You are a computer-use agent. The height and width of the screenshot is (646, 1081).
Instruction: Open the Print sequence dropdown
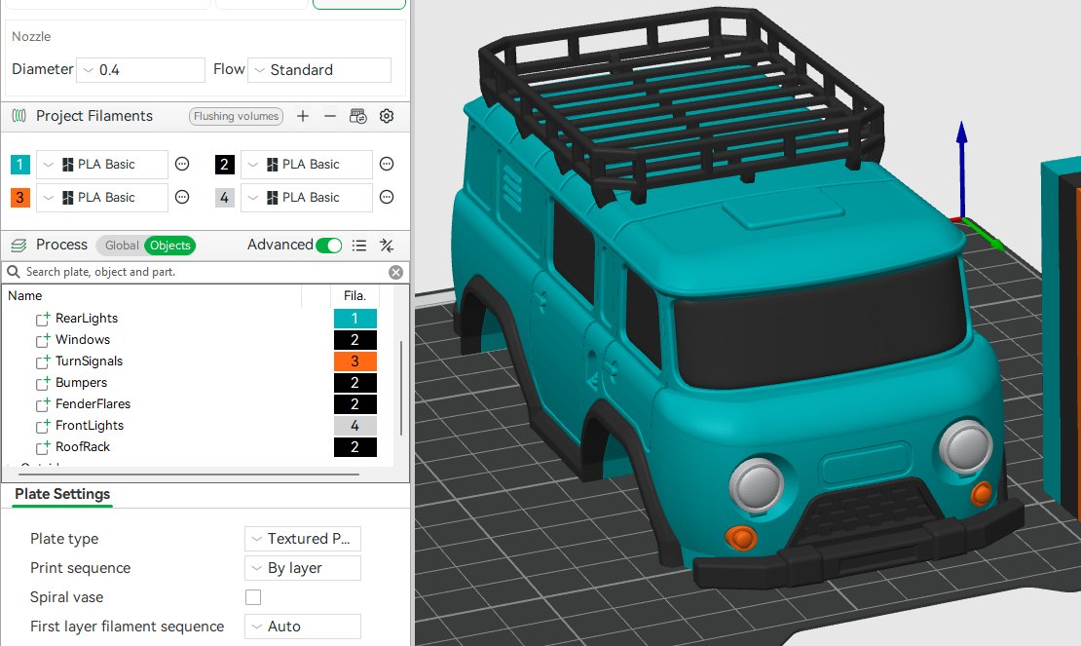coord(303,568)
